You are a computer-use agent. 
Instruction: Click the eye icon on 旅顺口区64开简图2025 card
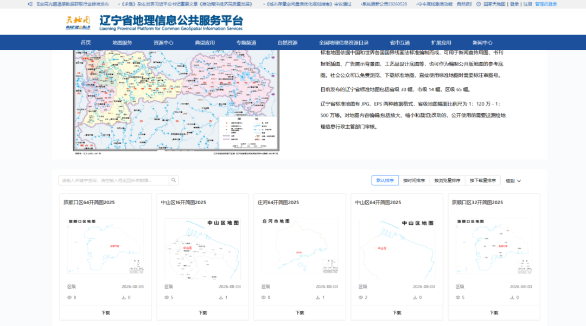click(69, 297)
